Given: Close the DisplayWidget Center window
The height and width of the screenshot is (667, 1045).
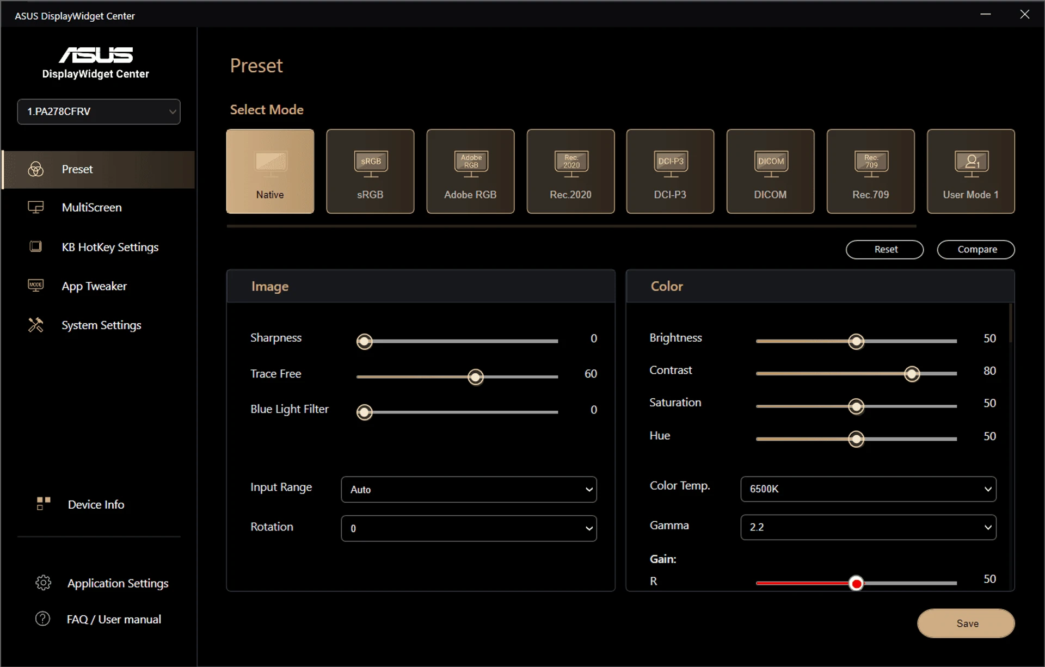Looking at the screenshot, I should (1025, 14).
